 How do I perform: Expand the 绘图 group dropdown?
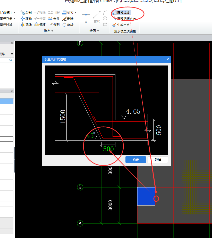(98, 31)
